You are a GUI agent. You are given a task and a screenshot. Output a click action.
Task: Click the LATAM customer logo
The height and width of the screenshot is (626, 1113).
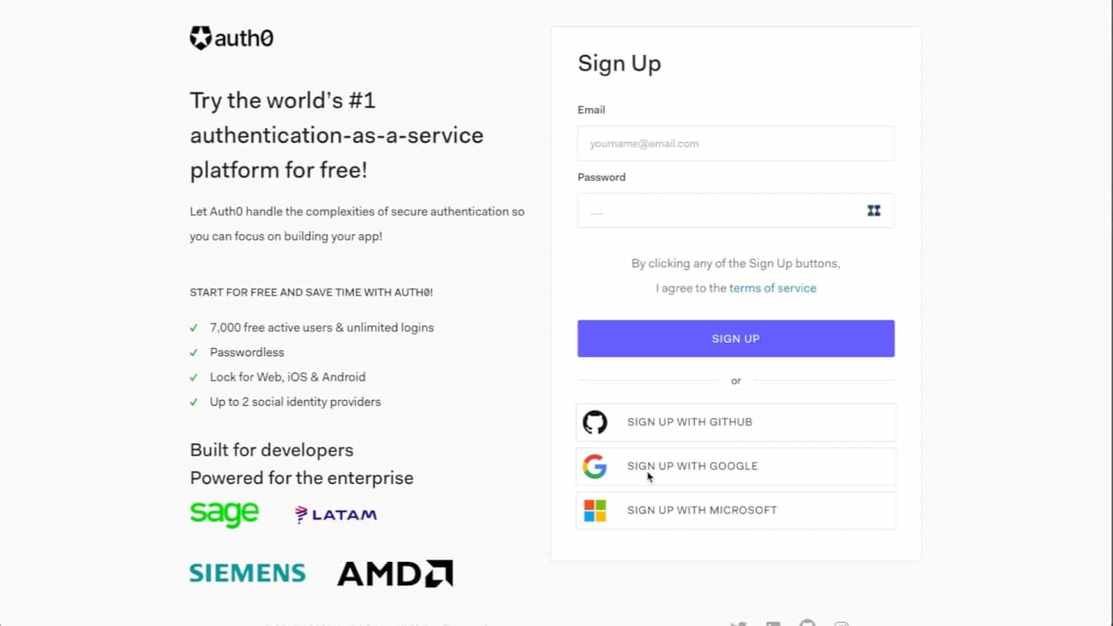(335, 514)
